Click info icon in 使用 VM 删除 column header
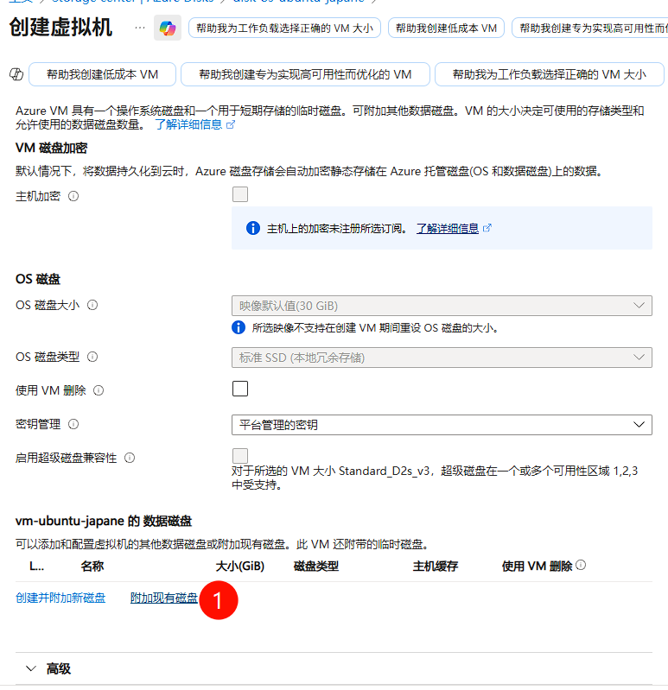This screenshot has width=668, height=690. [581, 566]
